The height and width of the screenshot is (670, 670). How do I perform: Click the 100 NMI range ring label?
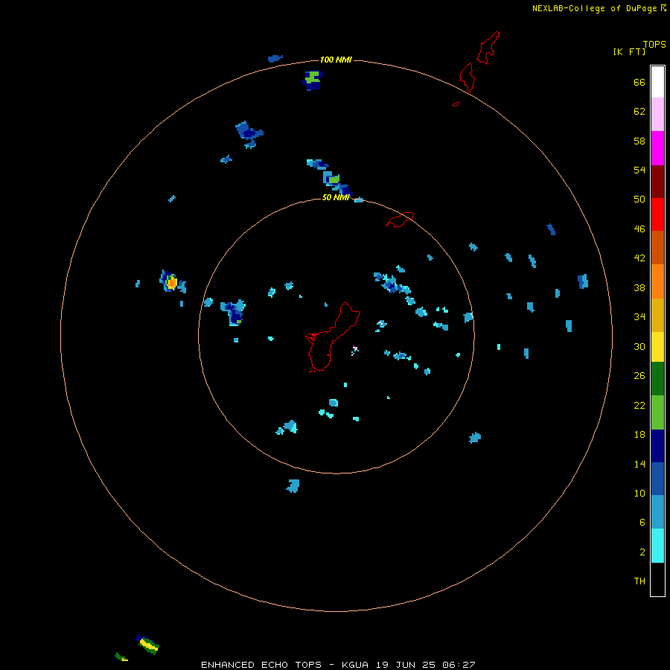coord(336,60)
